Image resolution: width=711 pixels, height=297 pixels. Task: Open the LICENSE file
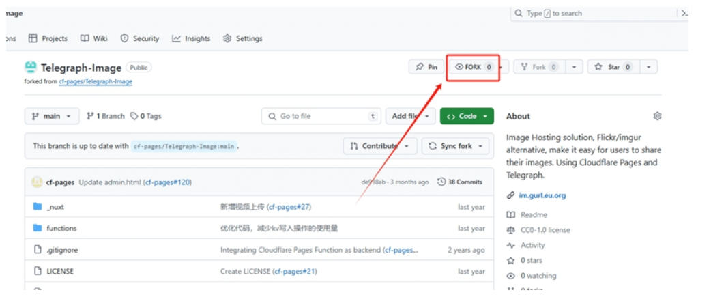(60, 271)
